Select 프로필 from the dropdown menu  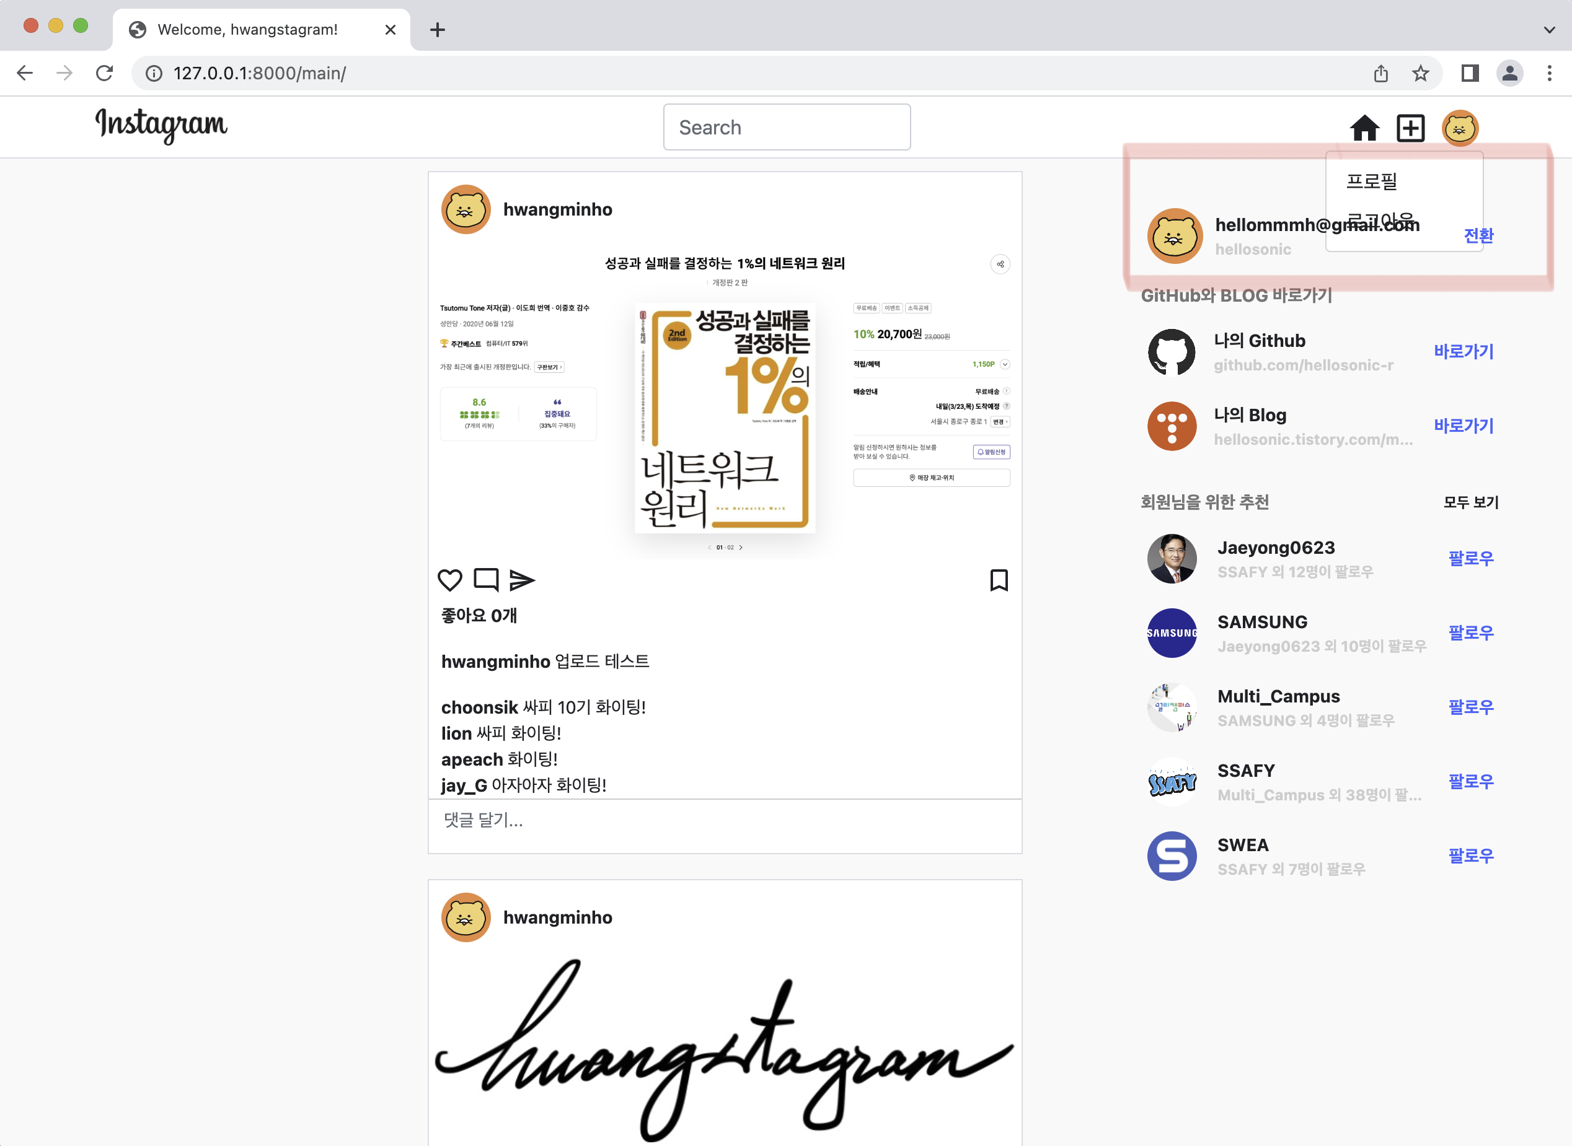pos(1371,182)
